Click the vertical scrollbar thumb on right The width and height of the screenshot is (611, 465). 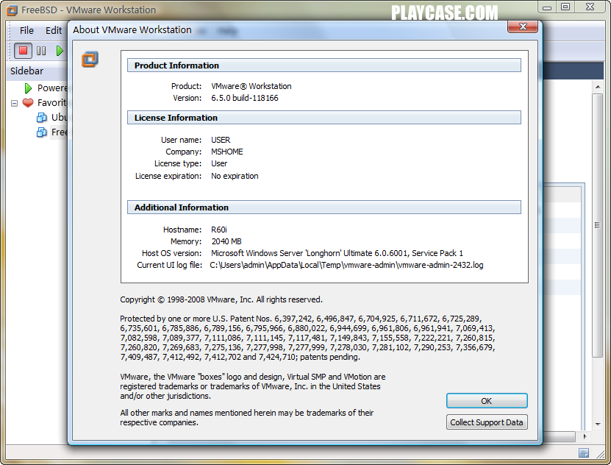[x=597, y=225]
